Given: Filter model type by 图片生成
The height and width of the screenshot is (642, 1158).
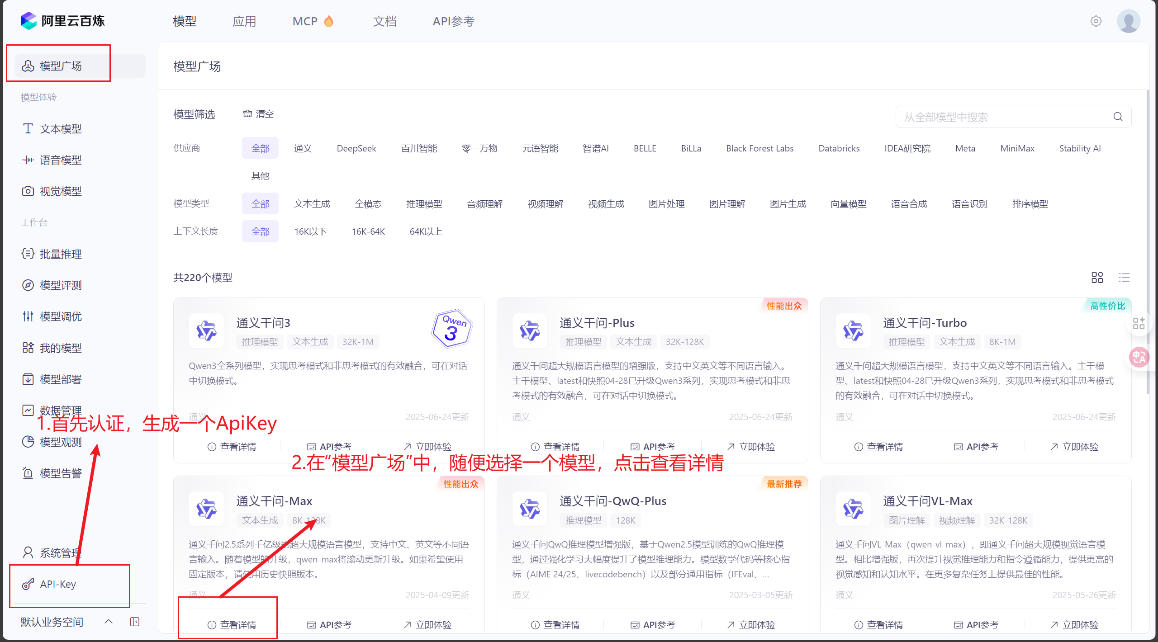Looking at the screenshot, I should coord(788,204).
